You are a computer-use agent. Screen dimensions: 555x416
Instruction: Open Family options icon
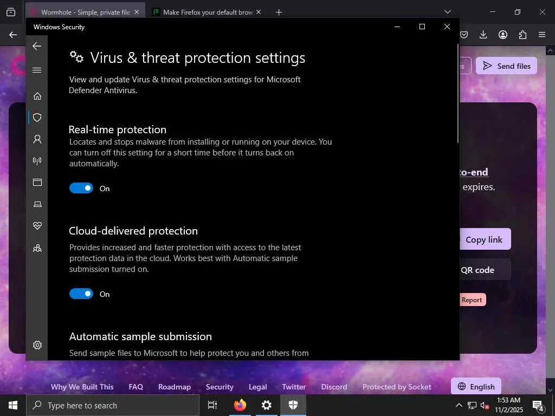[37, 248]
